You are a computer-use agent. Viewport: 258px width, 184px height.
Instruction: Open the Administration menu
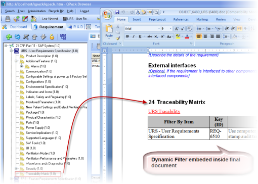tap(36, 11)
